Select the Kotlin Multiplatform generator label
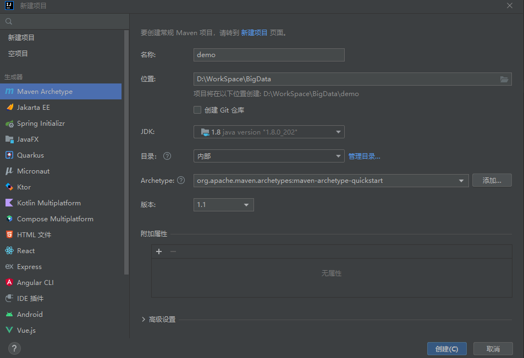 click(x=49, y=203)
